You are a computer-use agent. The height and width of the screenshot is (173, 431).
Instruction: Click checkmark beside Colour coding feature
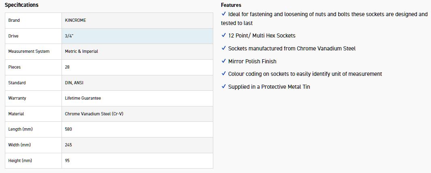coord(224,74)
